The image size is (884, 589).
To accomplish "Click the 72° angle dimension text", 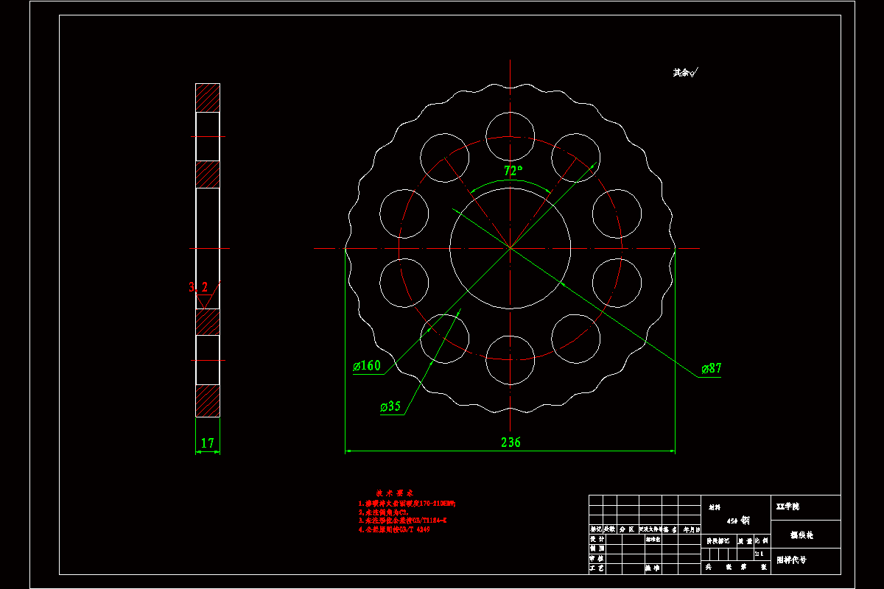I will 513,170.
